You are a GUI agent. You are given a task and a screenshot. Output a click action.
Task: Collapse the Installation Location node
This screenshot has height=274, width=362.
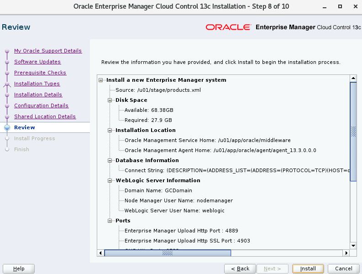point(110,130)
